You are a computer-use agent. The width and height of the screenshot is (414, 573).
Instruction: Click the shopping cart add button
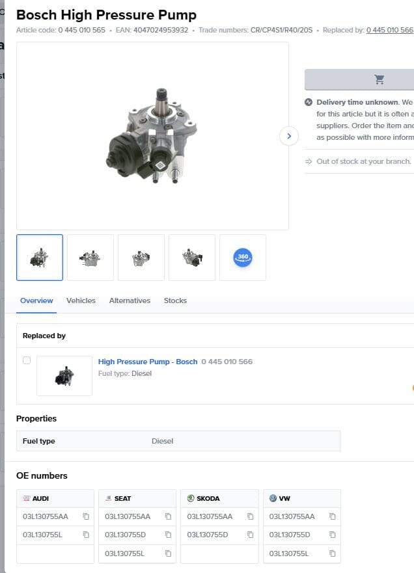coord(379,79)
